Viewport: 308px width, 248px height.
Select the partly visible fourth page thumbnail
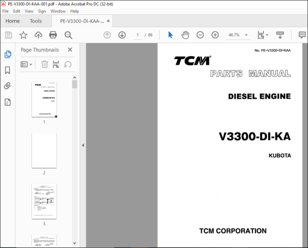coord(44,240)
